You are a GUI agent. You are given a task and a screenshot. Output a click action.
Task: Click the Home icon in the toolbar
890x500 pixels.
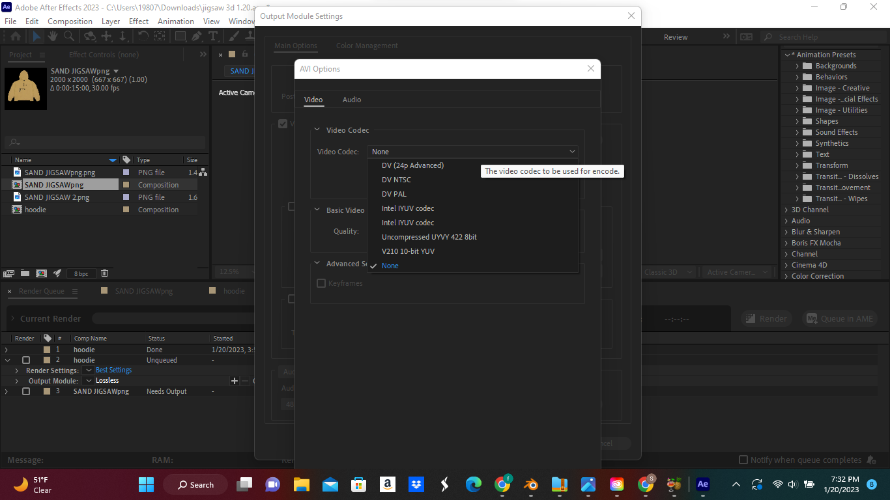[14, 36]
